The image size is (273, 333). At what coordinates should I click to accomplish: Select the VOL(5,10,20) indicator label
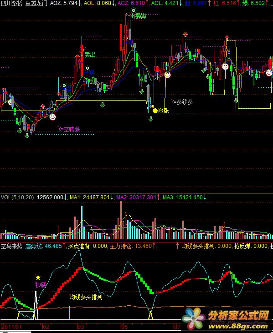[17, 197]
